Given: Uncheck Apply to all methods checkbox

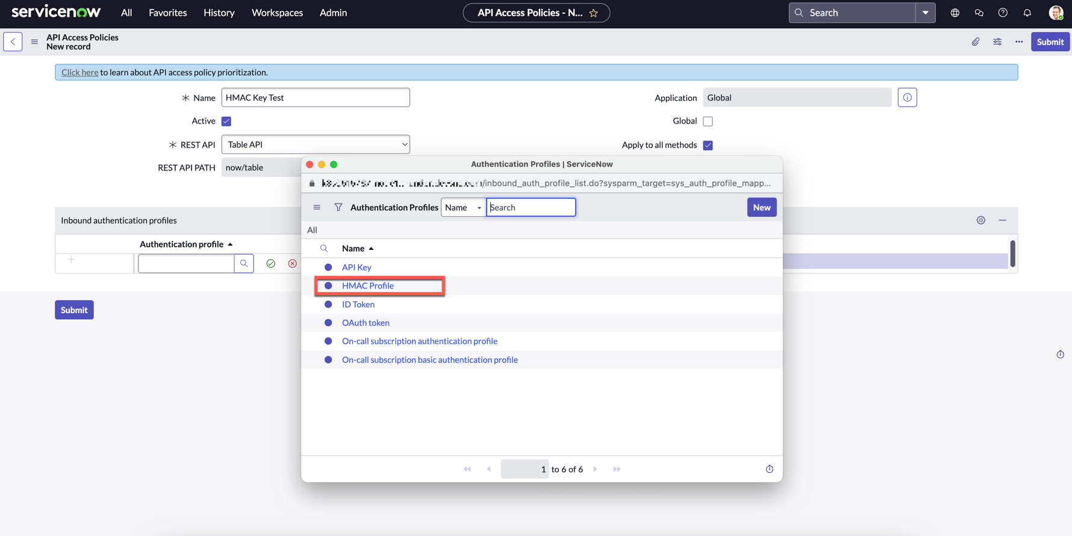Looking at the screenshot, I should (708, 145).
